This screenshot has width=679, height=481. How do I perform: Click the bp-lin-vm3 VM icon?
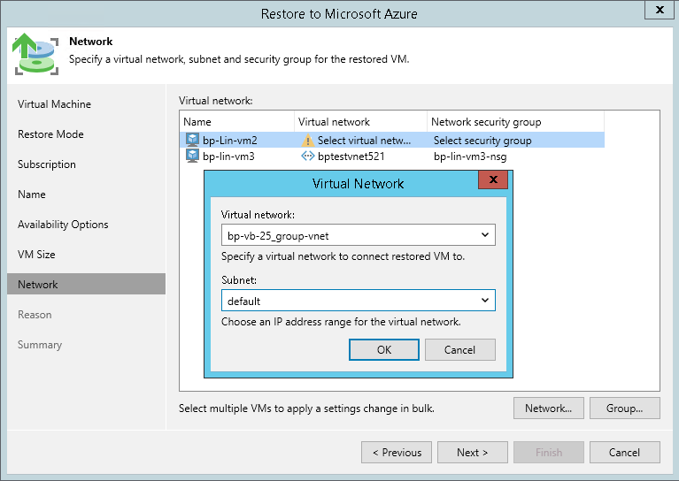pyautogui.click(x=192, y=156)
